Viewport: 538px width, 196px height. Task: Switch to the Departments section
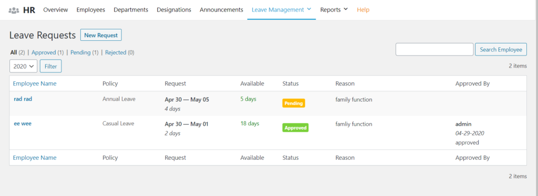point(131,10)
